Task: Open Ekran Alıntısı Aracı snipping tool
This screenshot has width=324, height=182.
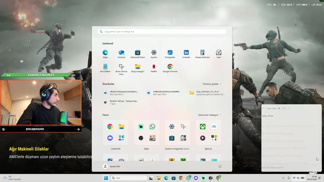Action: coord(121,69)
